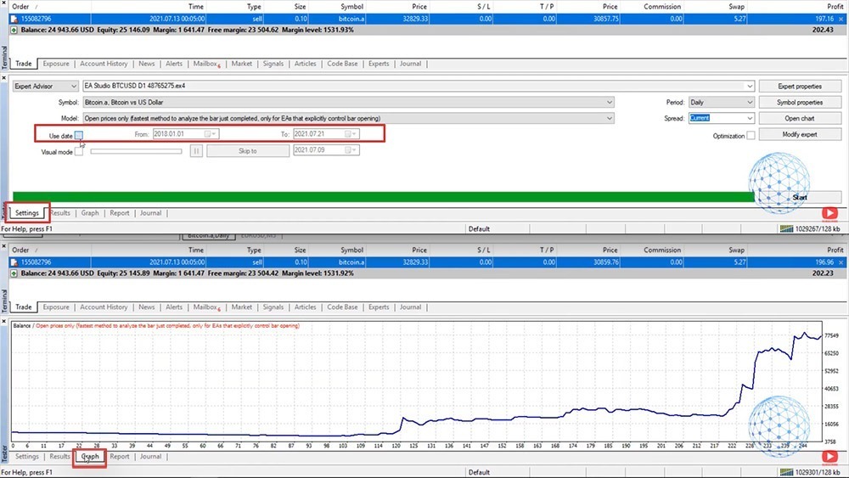This screenshot has width=849, height=478.
Task: Click the Visual mode speed slider
Action: (x=136, y=151)
